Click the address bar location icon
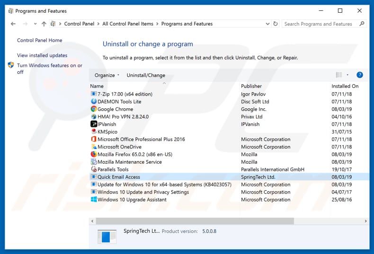The image size is (374, 254). click(53, 24)
